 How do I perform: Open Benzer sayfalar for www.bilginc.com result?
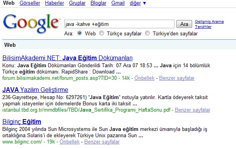[102, 142]
